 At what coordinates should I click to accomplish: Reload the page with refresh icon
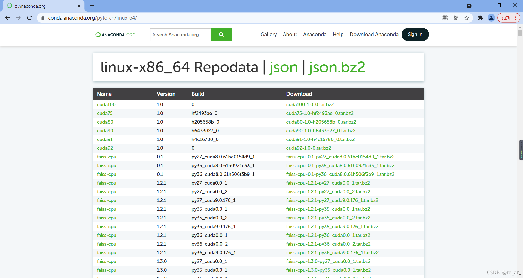pos(29,18)
